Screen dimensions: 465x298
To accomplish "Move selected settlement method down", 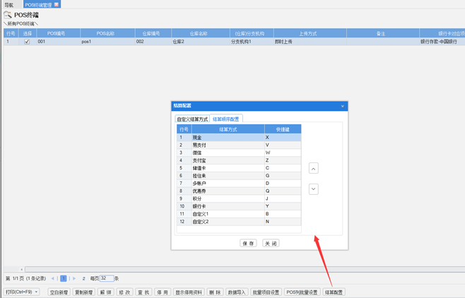I will tap(314, 189).
